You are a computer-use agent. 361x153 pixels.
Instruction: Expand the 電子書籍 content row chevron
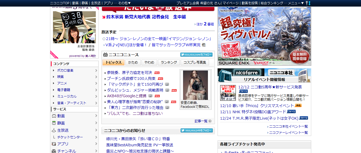[96, 90]
